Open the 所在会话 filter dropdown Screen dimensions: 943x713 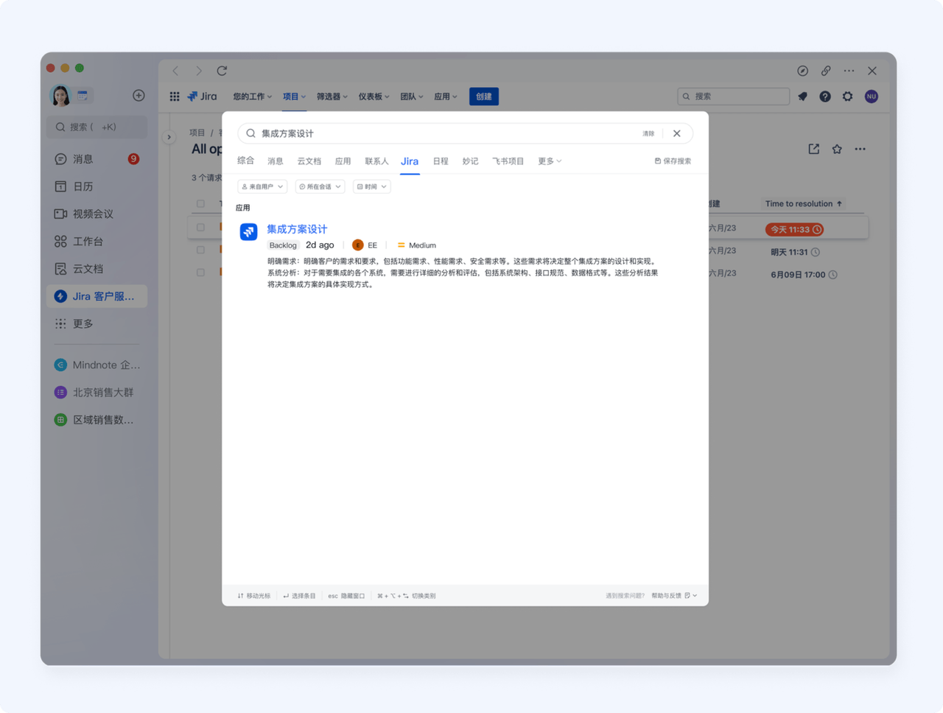320,186
